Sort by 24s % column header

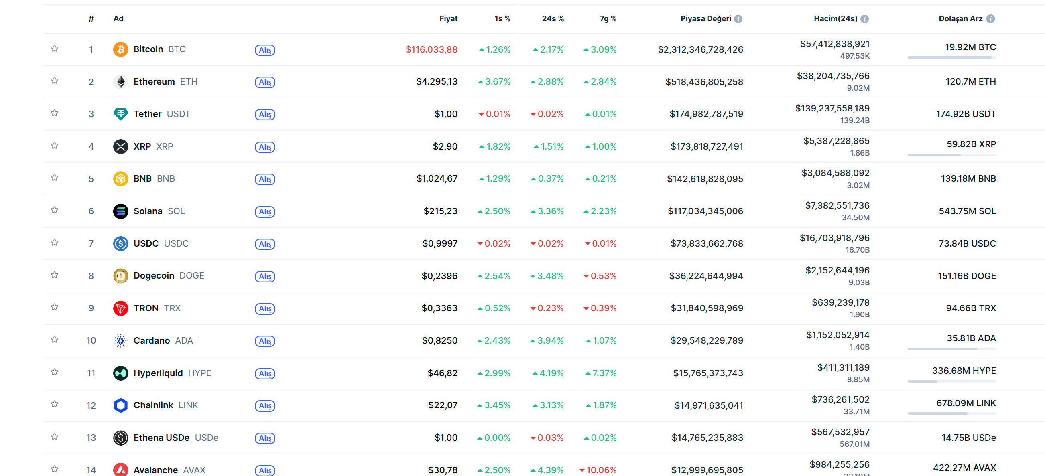pyautogui.click(x=552, y=19)
